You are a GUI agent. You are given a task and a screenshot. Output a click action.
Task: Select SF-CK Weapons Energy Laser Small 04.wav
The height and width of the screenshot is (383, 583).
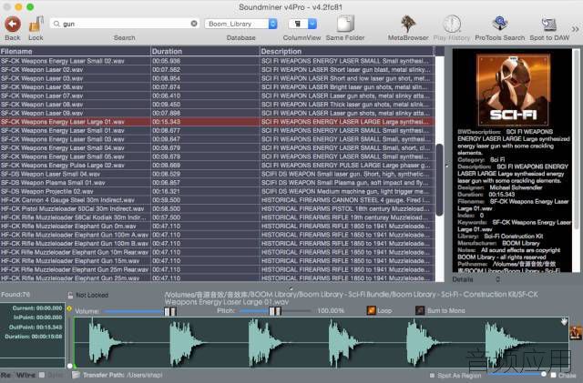tap(217, 148)
